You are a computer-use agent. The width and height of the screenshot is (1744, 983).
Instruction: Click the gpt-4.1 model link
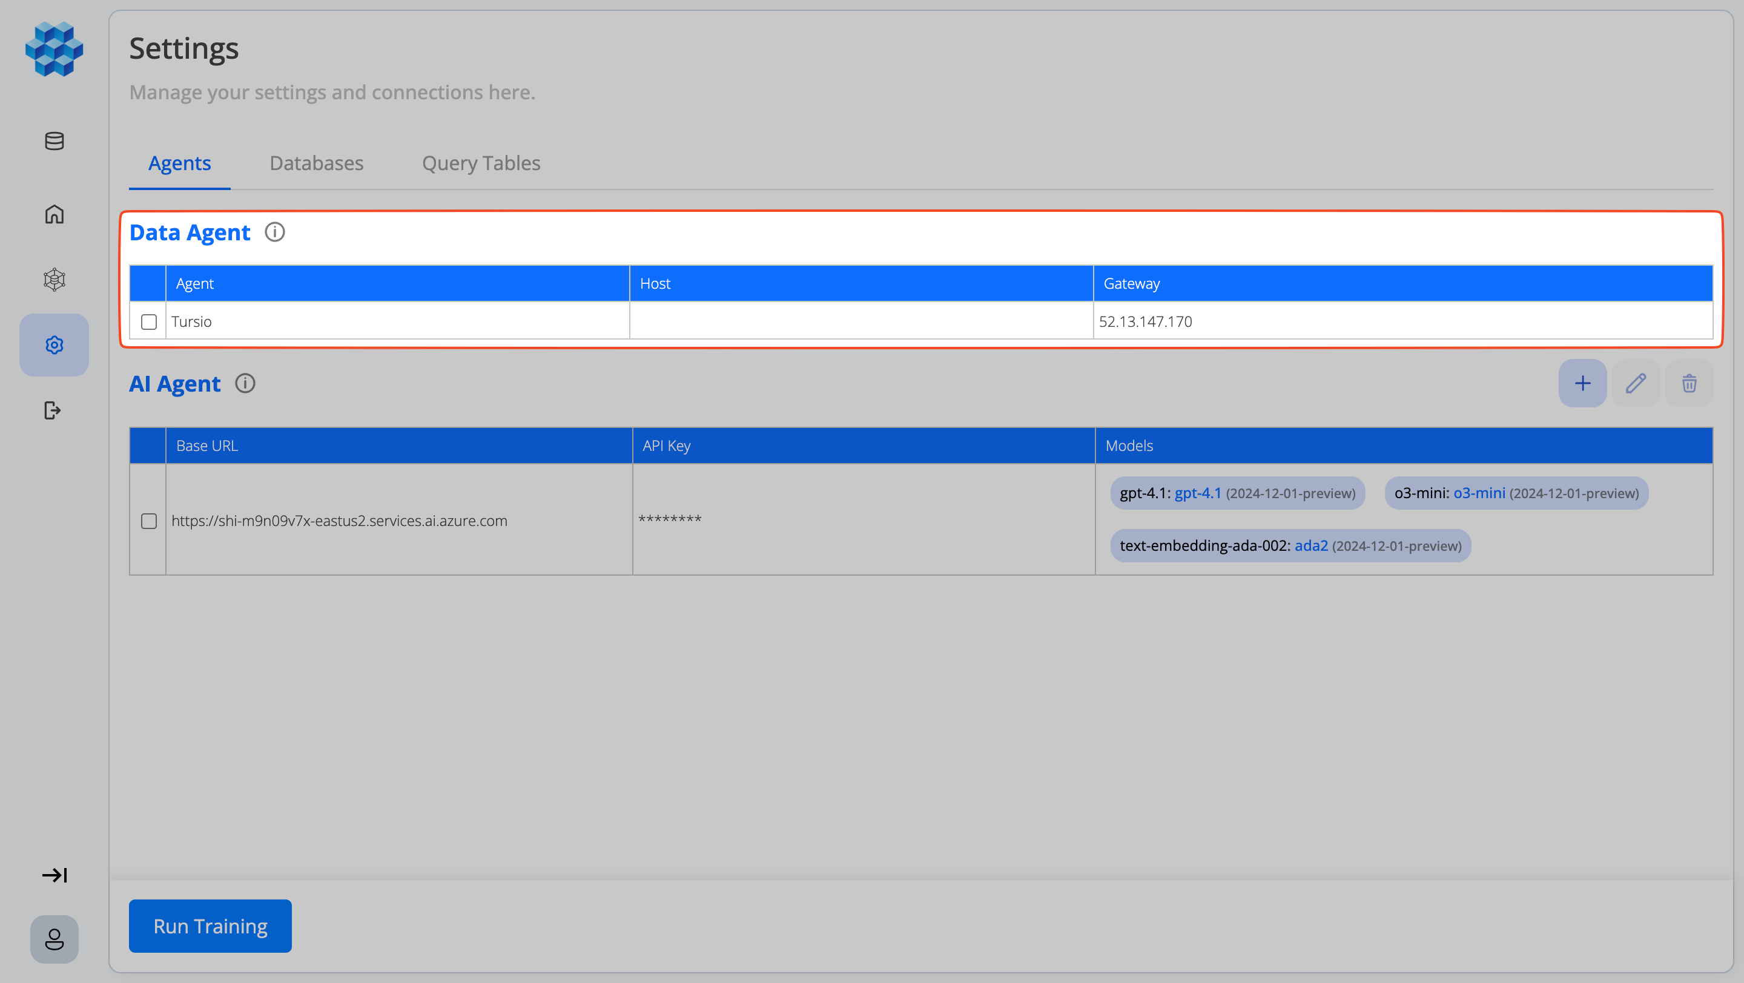[x=1197, y=493]
